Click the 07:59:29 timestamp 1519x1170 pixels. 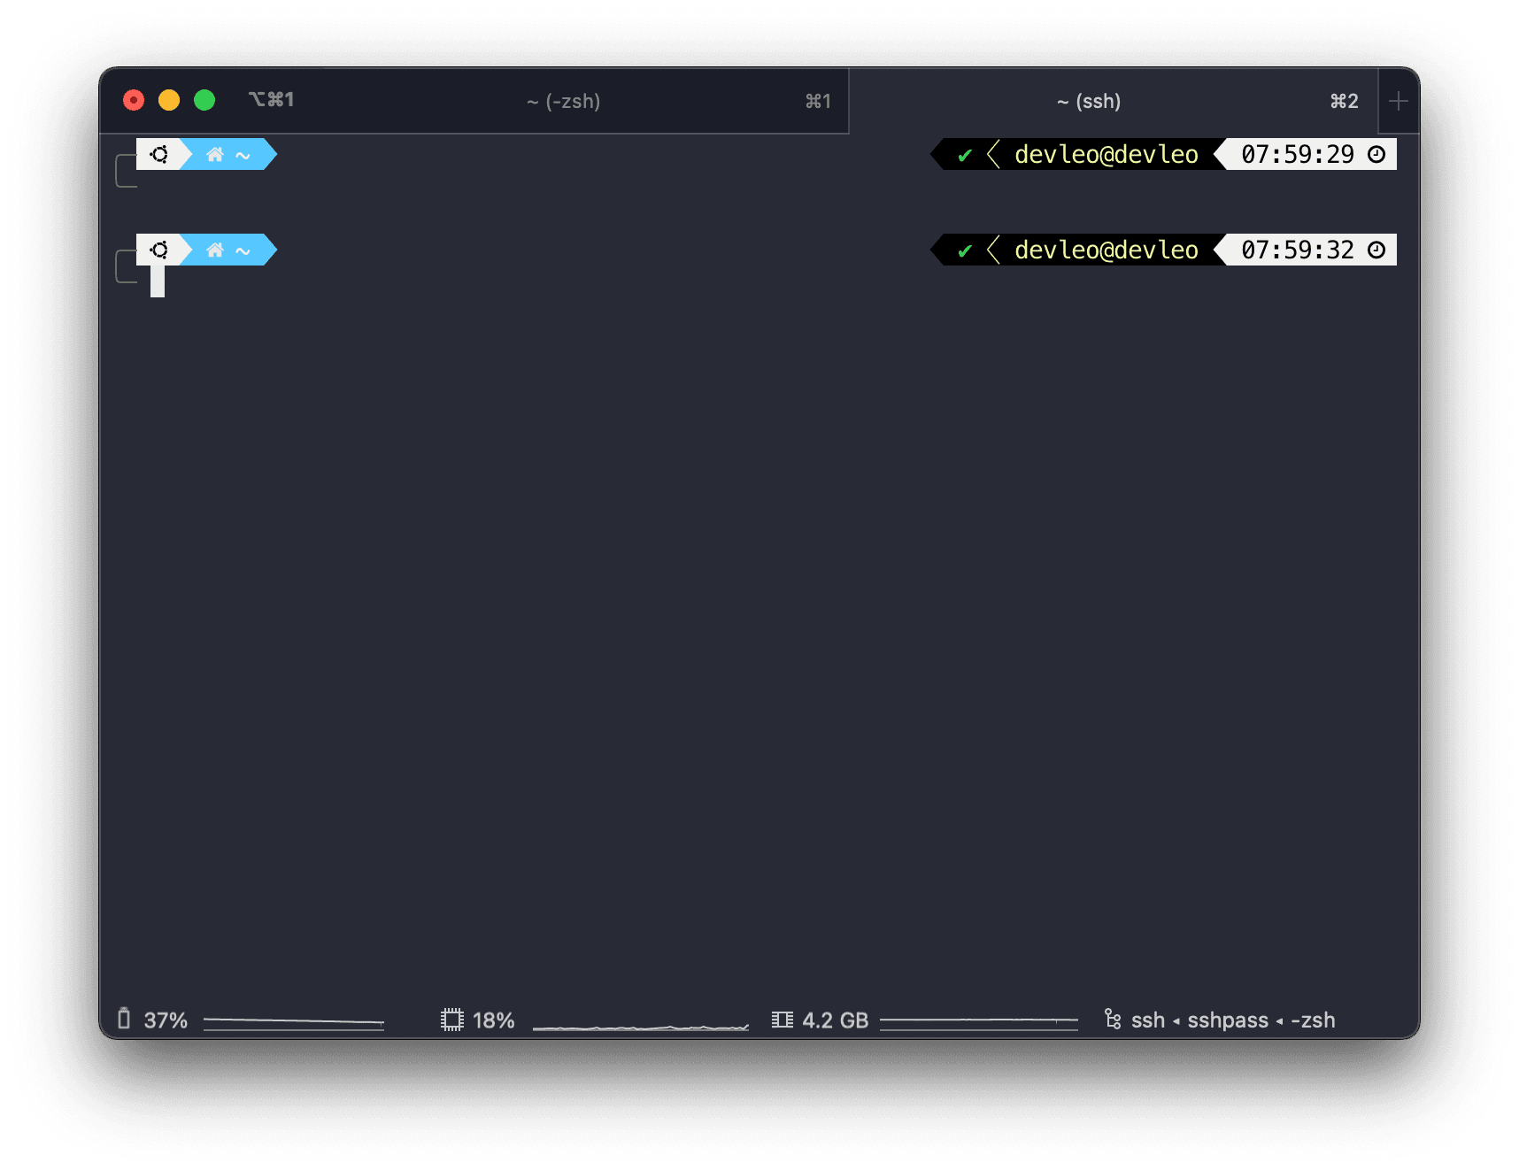click(x=1298, y=154)
